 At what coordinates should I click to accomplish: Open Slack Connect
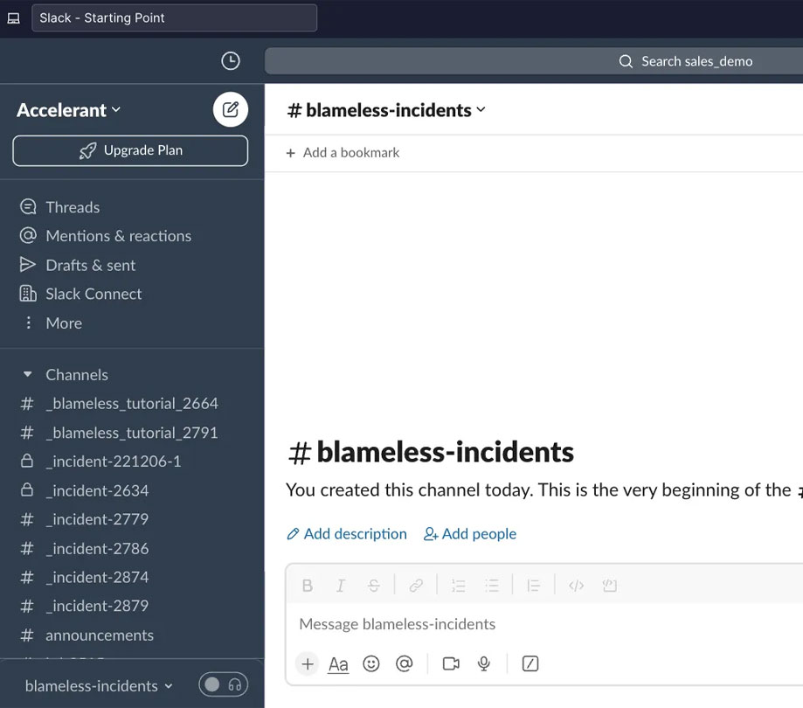80,294
